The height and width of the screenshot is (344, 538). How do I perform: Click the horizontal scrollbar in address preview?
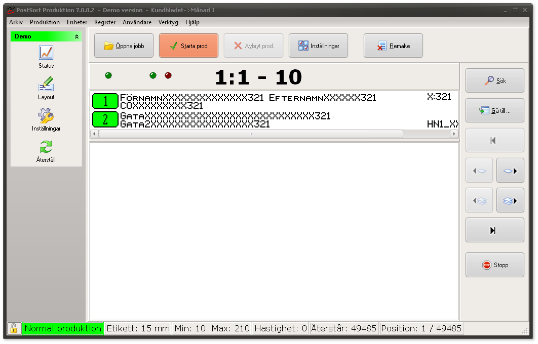pos(251,134)
